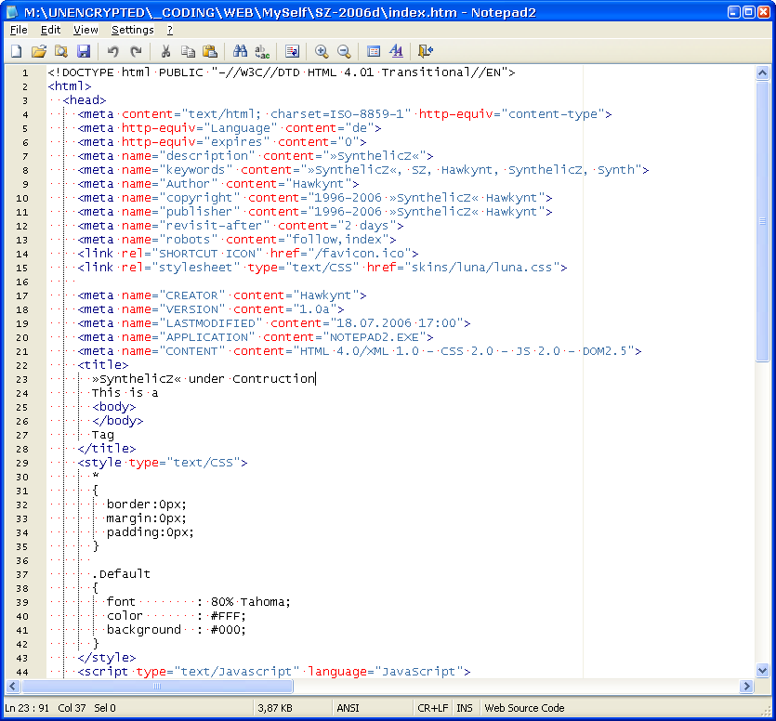Click the "skins/luna/luna.css" href value
The height and width of the screenshot is (721, 776).
click(482, 268)
